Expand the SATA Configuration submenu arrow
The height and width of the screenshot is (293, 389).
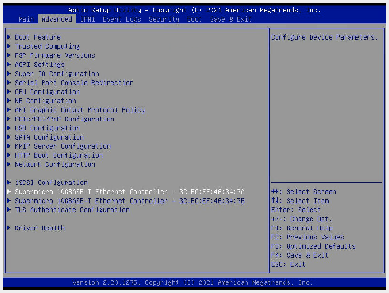point(9,137)
